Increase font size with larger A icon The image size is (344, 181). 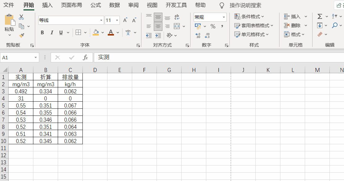(x=125, y=20)
